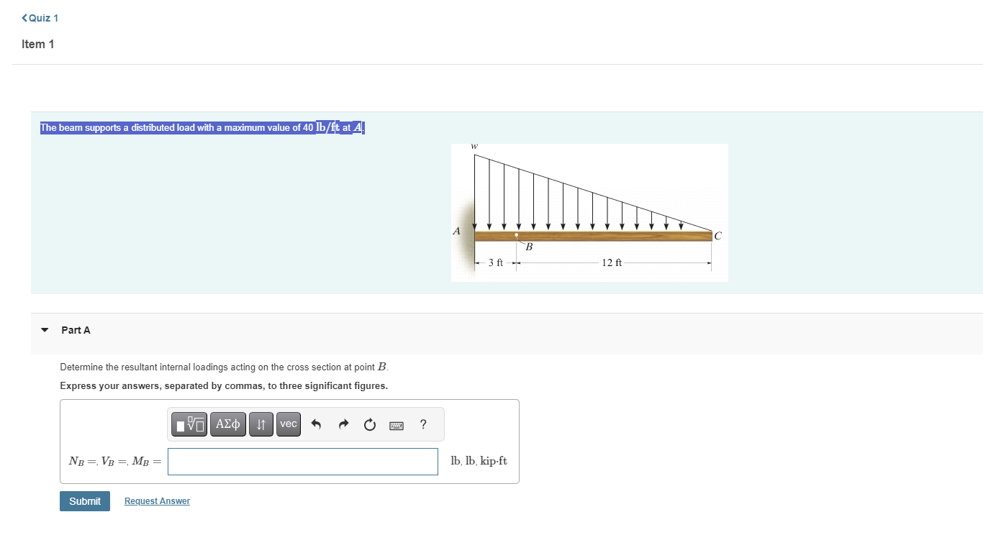Select the subscript and superscript arrows tool
Image resolution: width=983 pixels, height=535 pixels.
coord(261,424)
